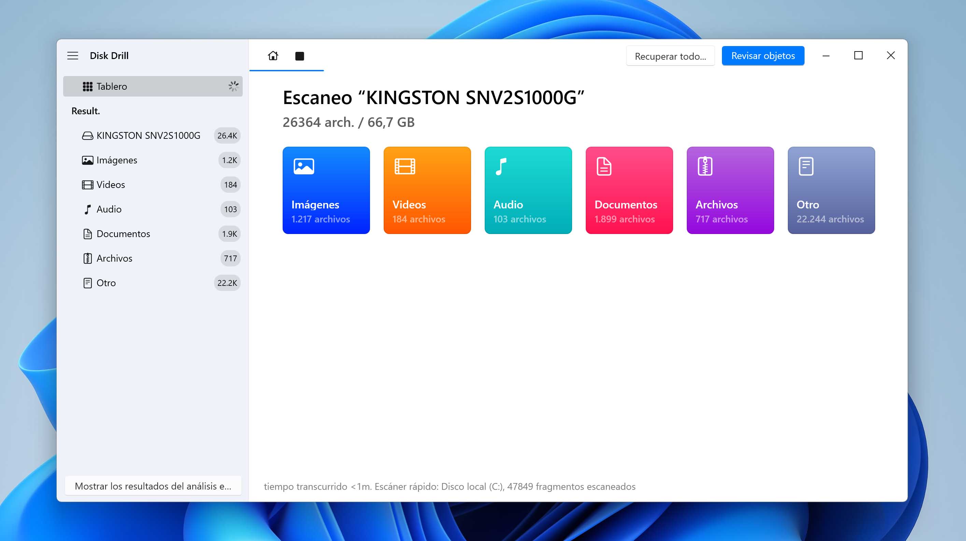966x541 pixels.
Task: Click the music note icon beside sidebar Audio
Action: (87, 209)
